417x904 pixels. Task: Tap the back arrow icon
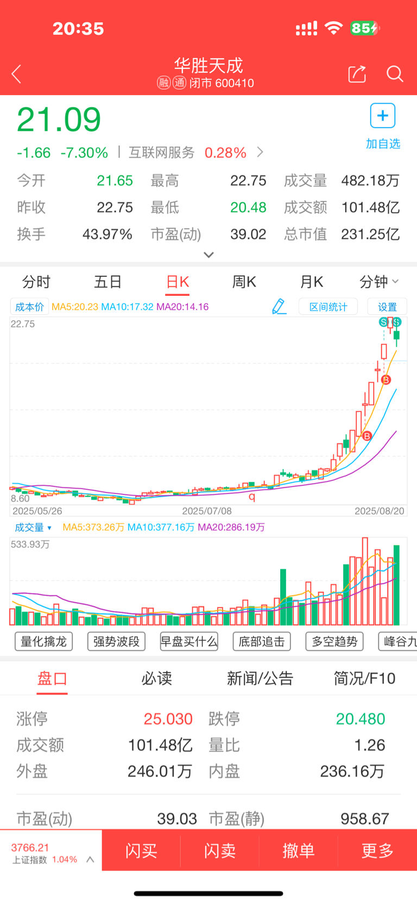pos(16,74)
